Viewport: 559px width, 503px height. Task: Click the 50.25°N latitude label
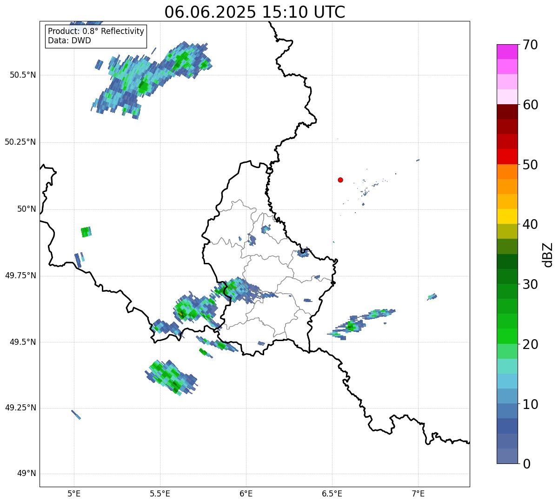pyautogui.click(x=20, y=142)
